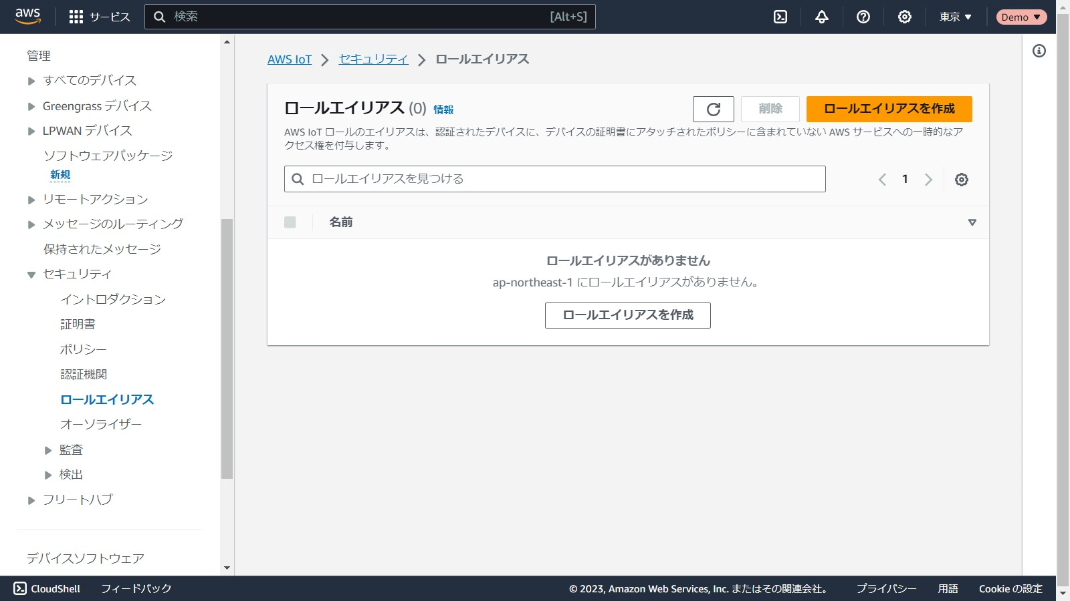
Task: Collapse the Security section in sidebar
Action: coord(31,274)
